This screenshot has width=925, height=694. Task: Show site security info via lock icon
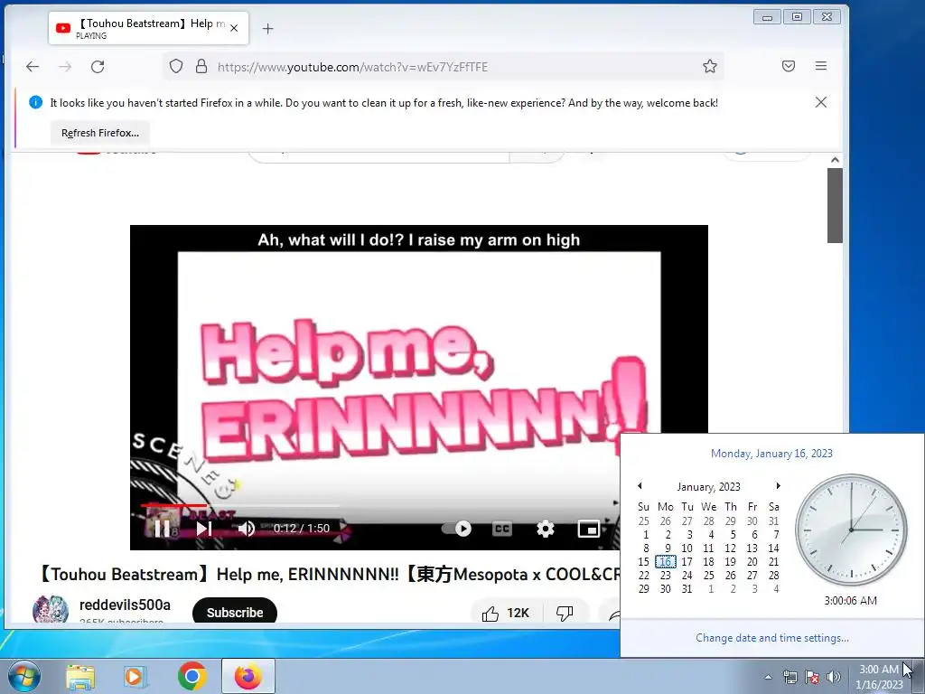pos(201,66)
